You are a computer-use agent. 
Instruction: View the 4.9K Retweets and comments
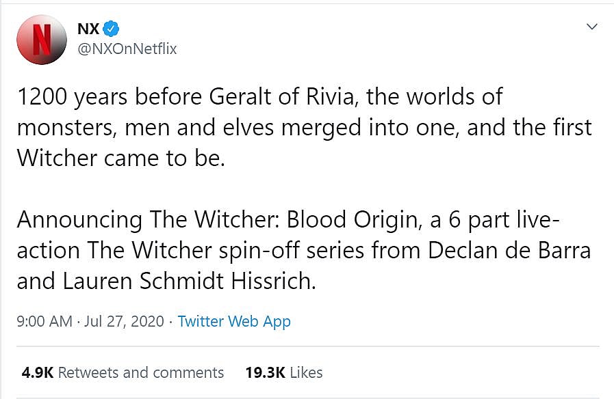[140, 372]
